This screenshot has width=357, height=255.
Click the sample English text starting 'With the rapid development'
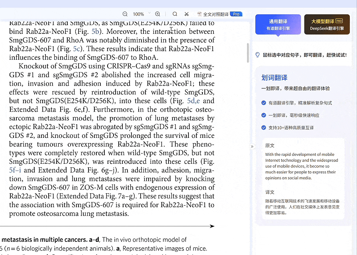(302, 166)
